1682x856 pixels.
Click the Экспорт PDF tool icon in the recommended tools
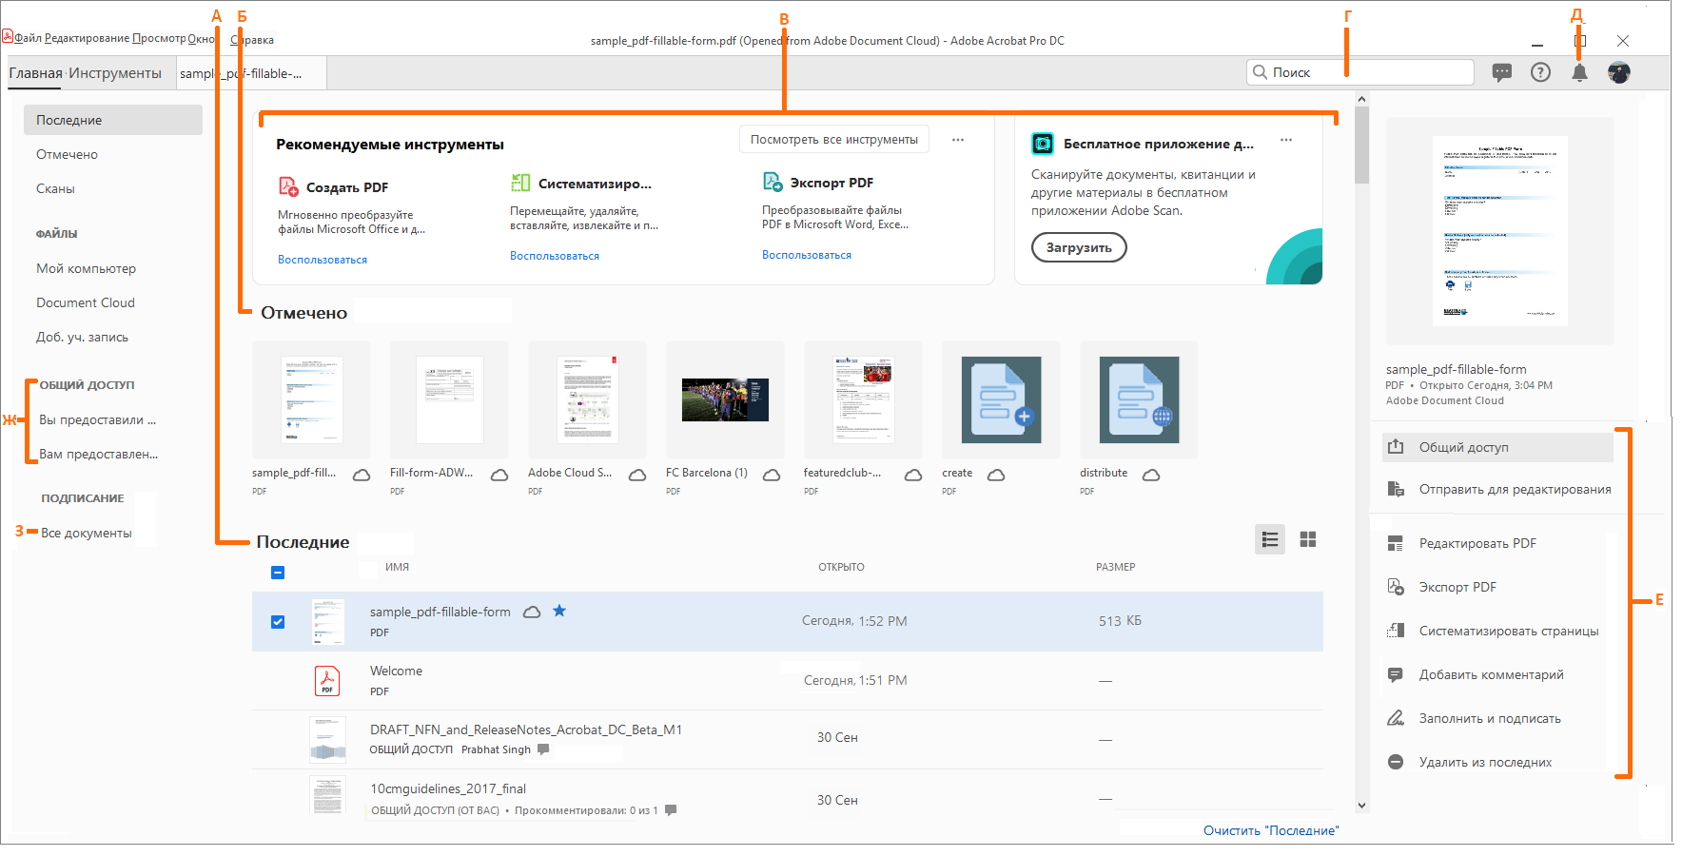coord(773,182)
